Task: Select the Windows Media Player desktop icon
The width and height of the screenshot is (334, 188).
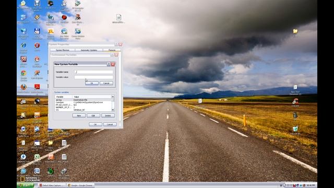Action: [x=23, y=129]
